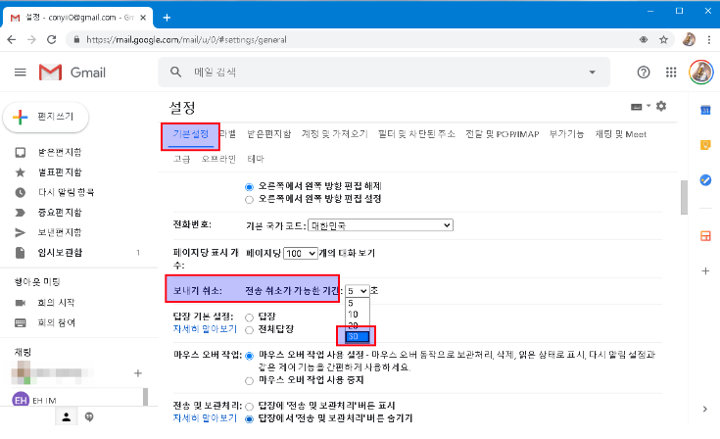The width and height of the screenshot is (720, 439).
Task: Click the settings gear icon
Action: (661, 106)
